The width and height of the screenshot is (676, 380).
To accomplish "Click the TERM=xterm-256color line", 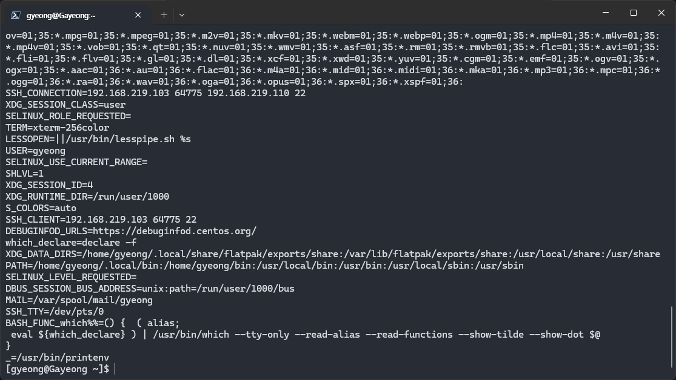I will [x=58, y=128].
